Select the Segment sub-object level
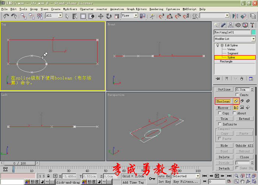 pyautogui.click(x=233, y=54)
